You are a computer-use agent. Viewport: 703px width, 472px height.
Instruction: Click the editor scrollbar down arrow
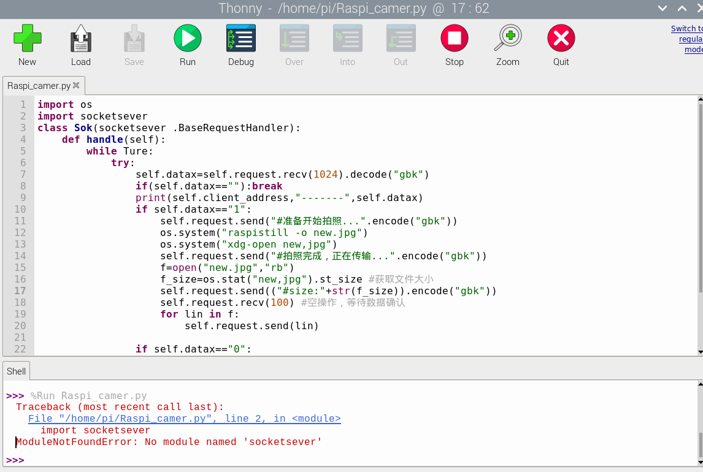[x=700, y=352]
